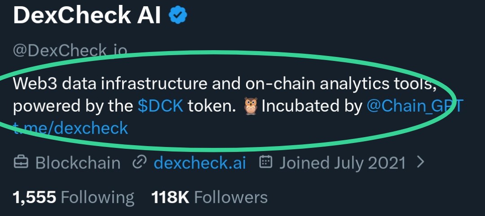Viewport: 485px width, 216px height.
Task: Open the Following list
Action: [x=97, y=197]
